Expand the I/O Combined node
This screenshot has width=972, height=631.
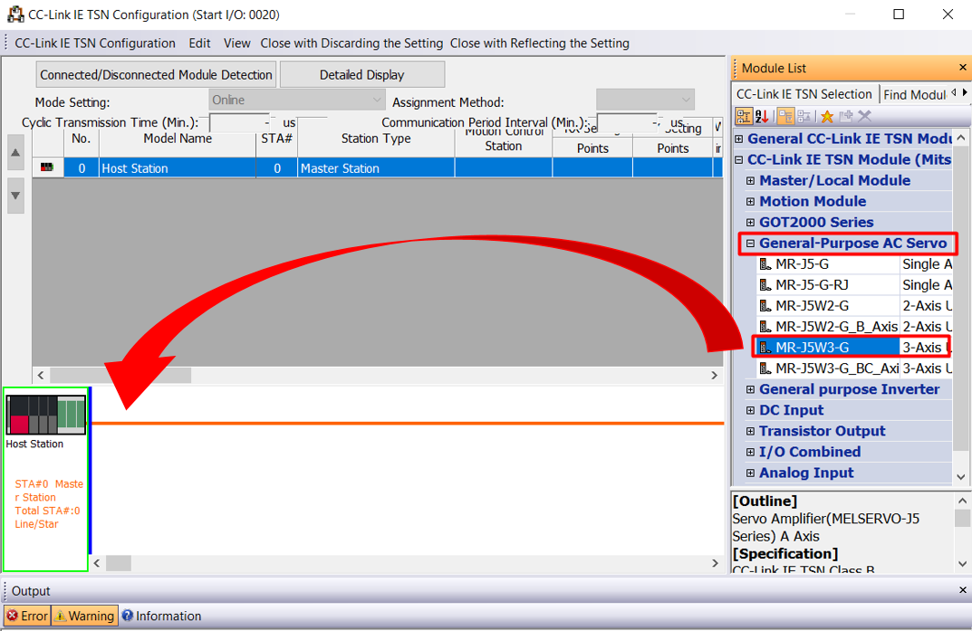pyautogui.click(x=751, y=452)
